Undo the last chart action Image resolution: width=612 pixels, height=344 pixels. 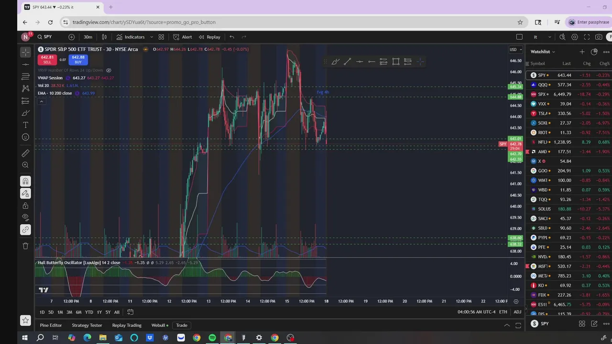[x=232, y=37]
